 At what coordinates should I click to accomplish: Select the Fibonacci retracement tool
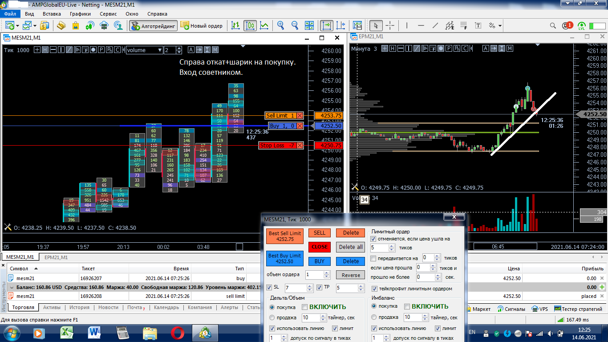(464, 26)
